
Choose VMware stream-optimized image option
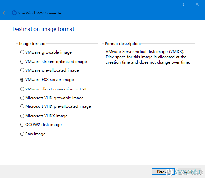(22, 62)
